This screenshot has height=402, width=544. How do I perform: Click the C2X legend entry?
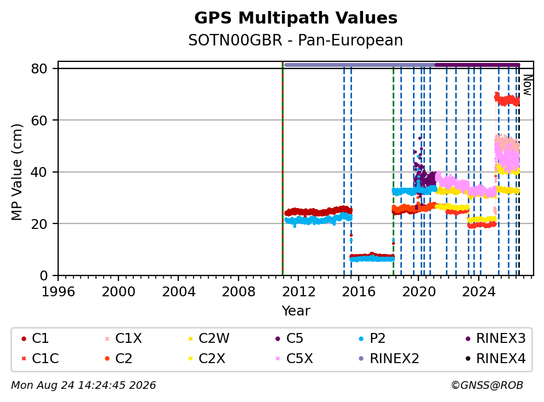(206, 358)
